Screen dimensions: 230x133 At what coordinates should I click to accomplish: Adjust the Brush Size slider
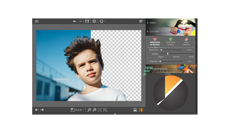pyautogui.click(x=161, y=50)
